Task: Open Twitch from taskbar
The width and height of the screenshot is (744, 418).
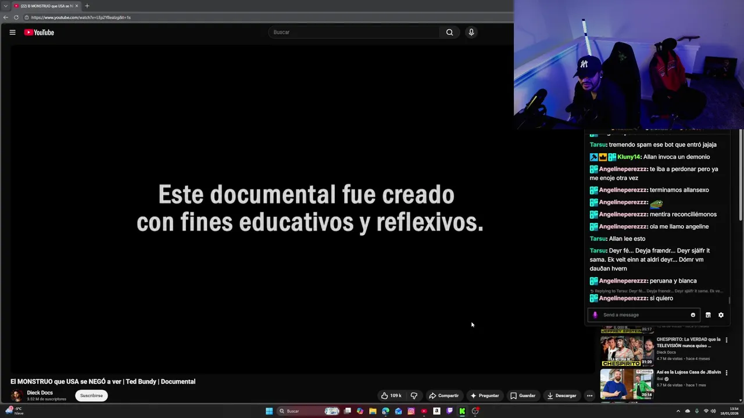Action: tap(449, 411)
